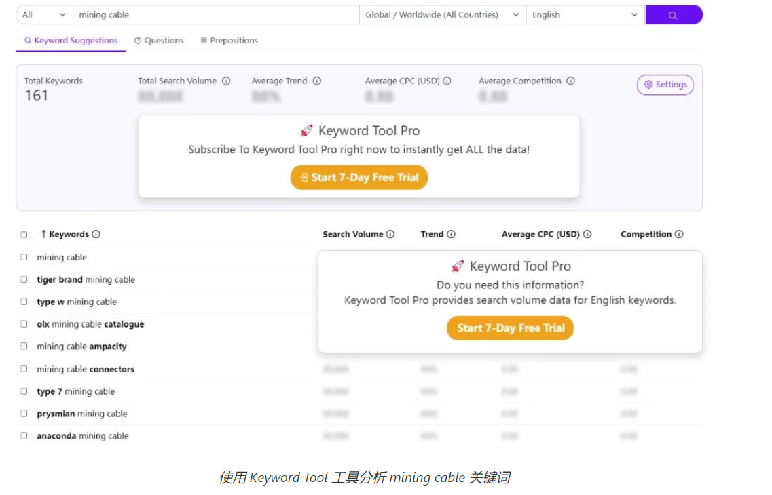772x495 pixels.
Task: Click keyword text 'type 7 mining cable'
Action: pyautogui.click(x=76, y=392)
